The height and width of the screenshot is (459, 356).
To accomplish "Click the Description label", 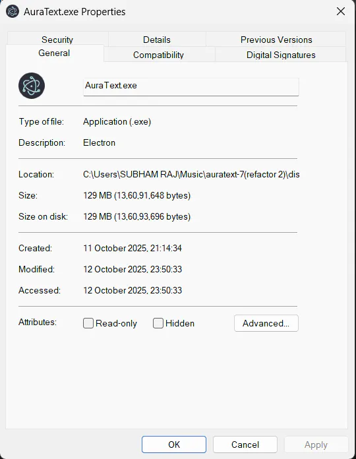I will click(42, 142).
